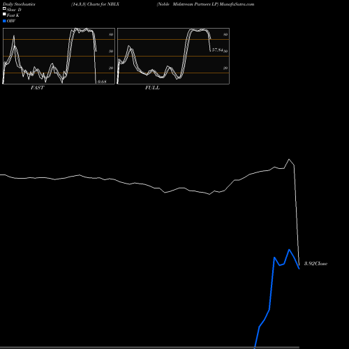Image resolution: width=349 pixels, height=349 pixels.
Task: Select the 'Daily Stochastics' title text
Action: (x=19, y=4)
